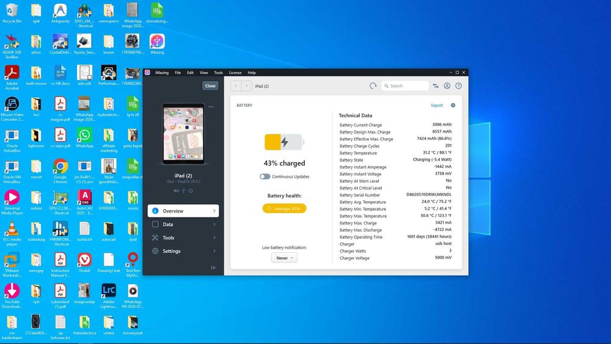Open the View menu
Screen dimensions: 611x344
click(x=204, y=73)
